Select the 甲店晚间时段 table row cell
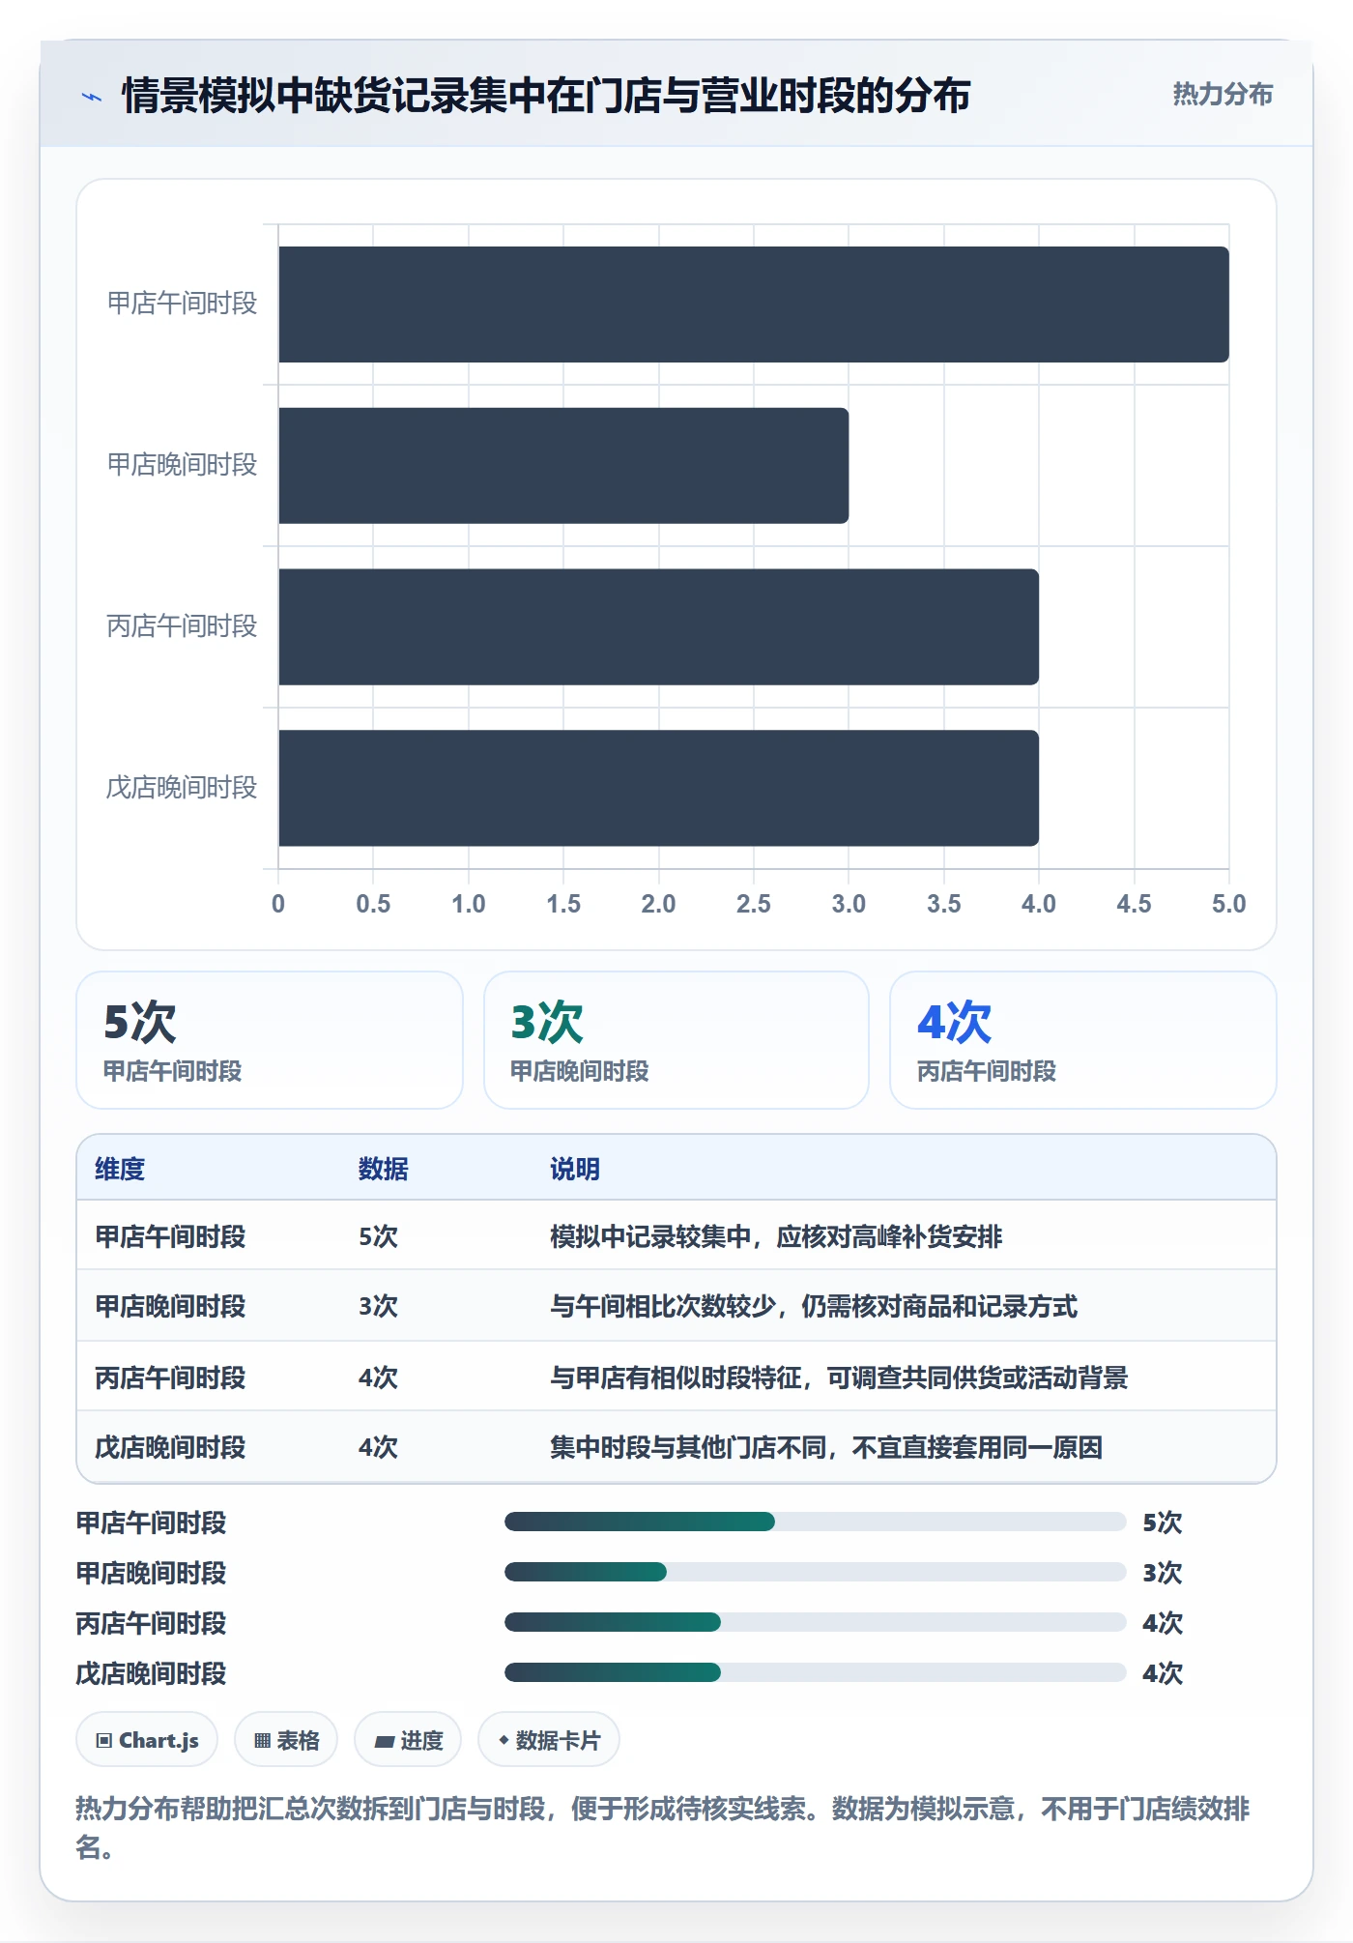 point(170,1306)
